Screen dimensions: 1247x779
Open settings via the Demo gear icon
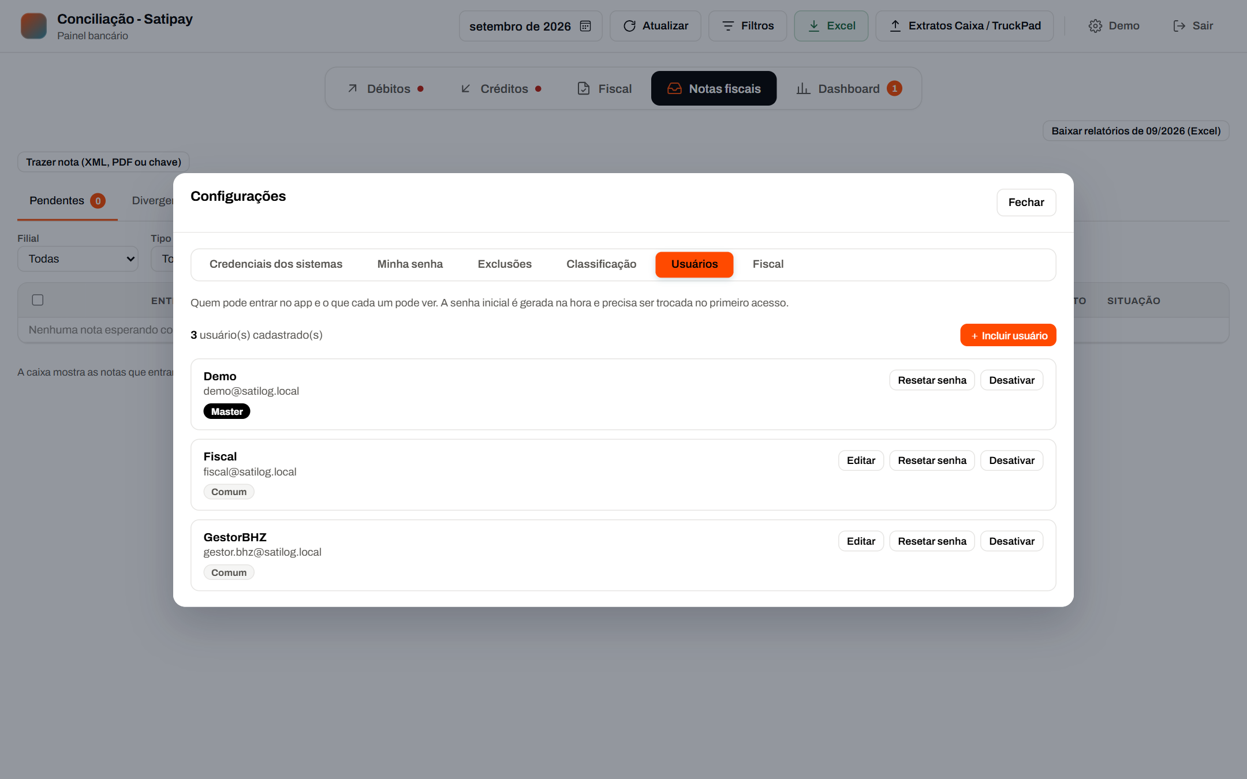point(1095,26)
